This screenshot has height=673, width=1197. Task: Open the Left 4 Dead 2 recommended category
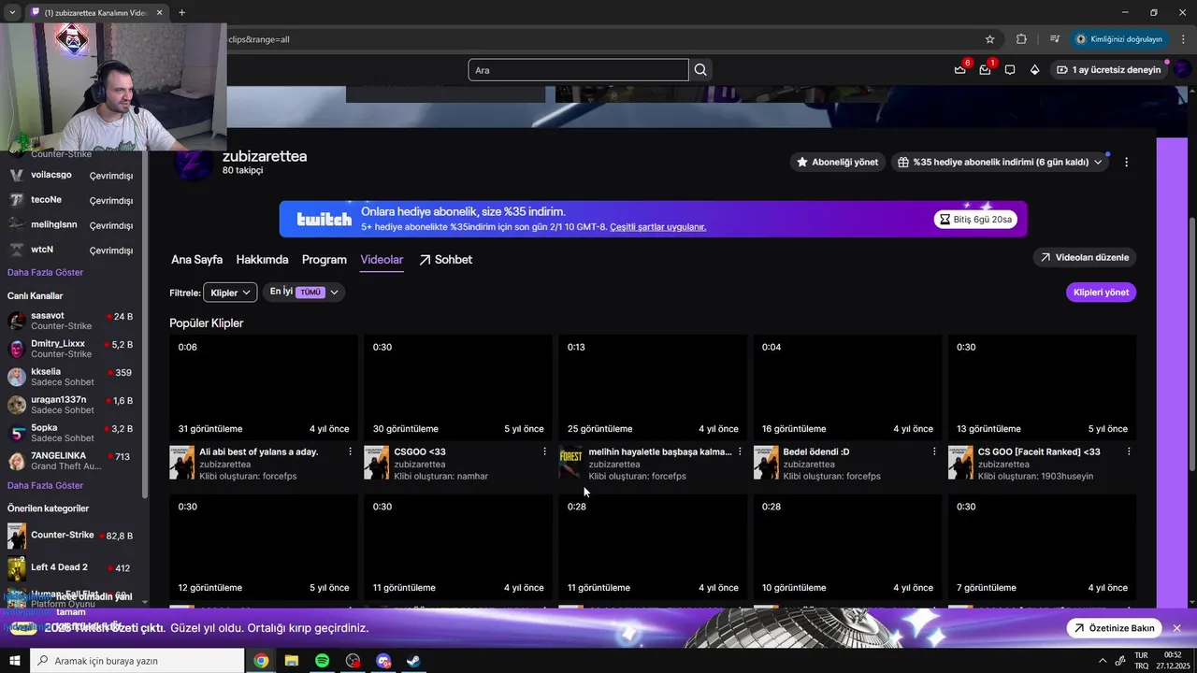pyautogui.click(x=71, y=567)
